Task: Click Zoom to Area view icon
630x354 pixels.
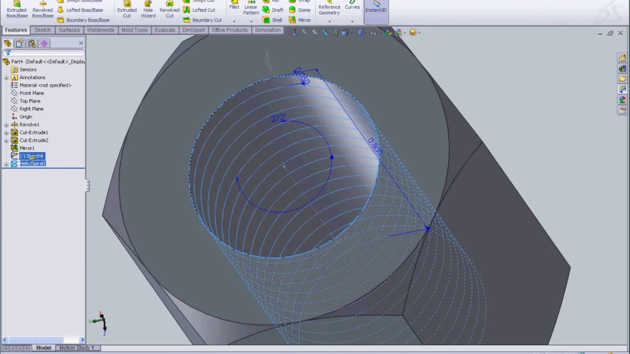Action: click(x=315, y=32)
